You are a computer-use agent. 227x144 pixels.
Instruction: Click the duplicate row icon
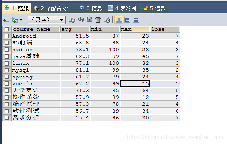coord(81,20)
